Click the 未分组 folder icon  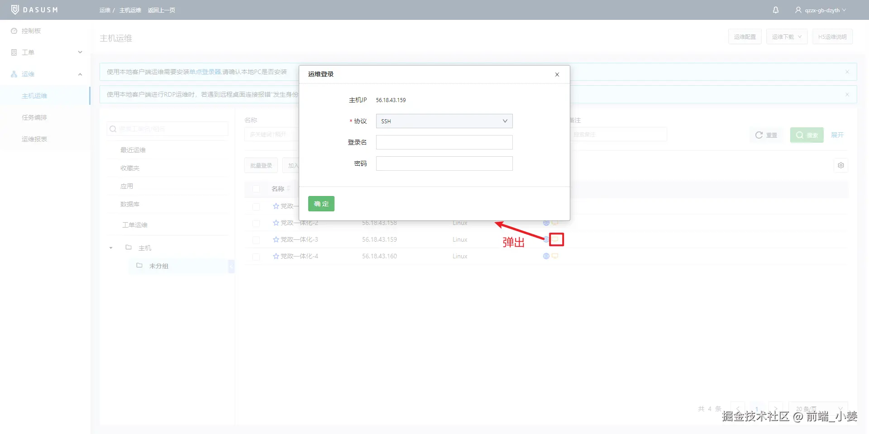pyautogui.click(x=139, y=266)
